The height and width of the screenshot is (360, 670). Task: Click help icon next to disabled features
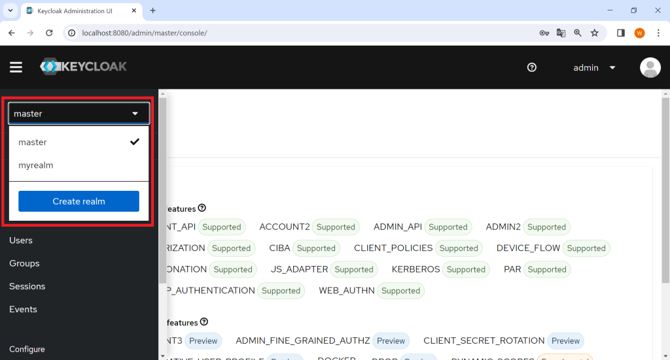click(x=204, y=321)
